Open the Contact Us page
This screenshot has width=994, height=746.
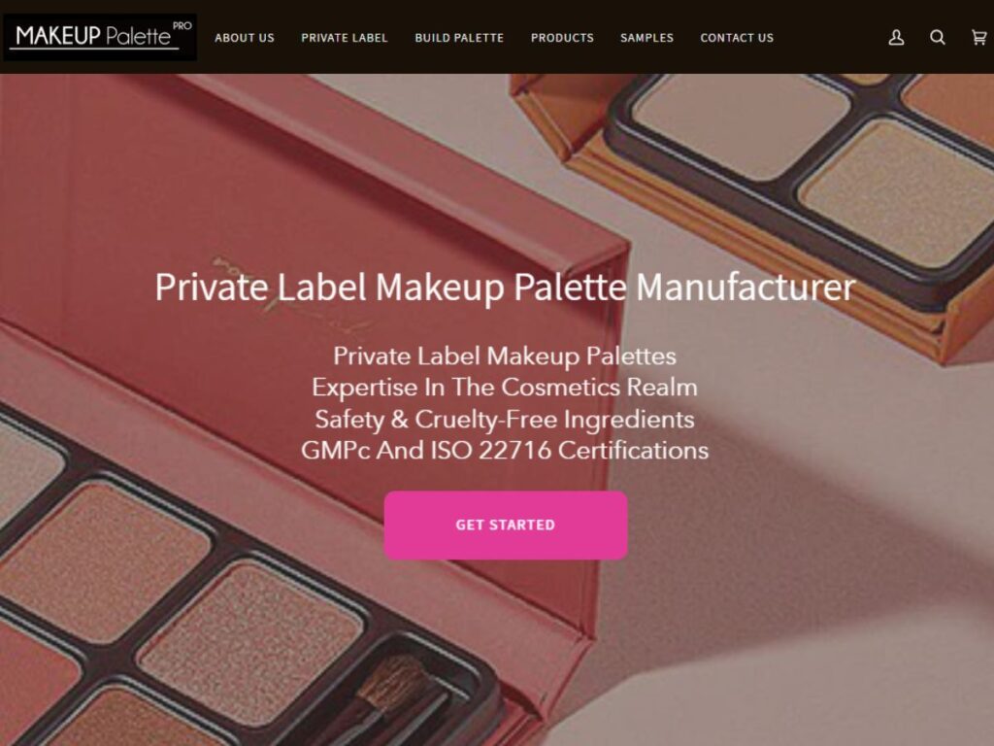(x=737, y=38)
